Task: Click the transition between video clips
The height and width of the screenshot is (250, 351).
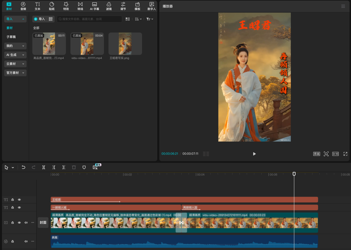Action: (181, 223)
